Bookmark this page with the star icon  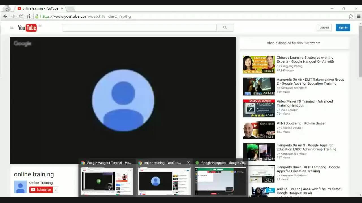pyautogui.click(x=351, y=16)
